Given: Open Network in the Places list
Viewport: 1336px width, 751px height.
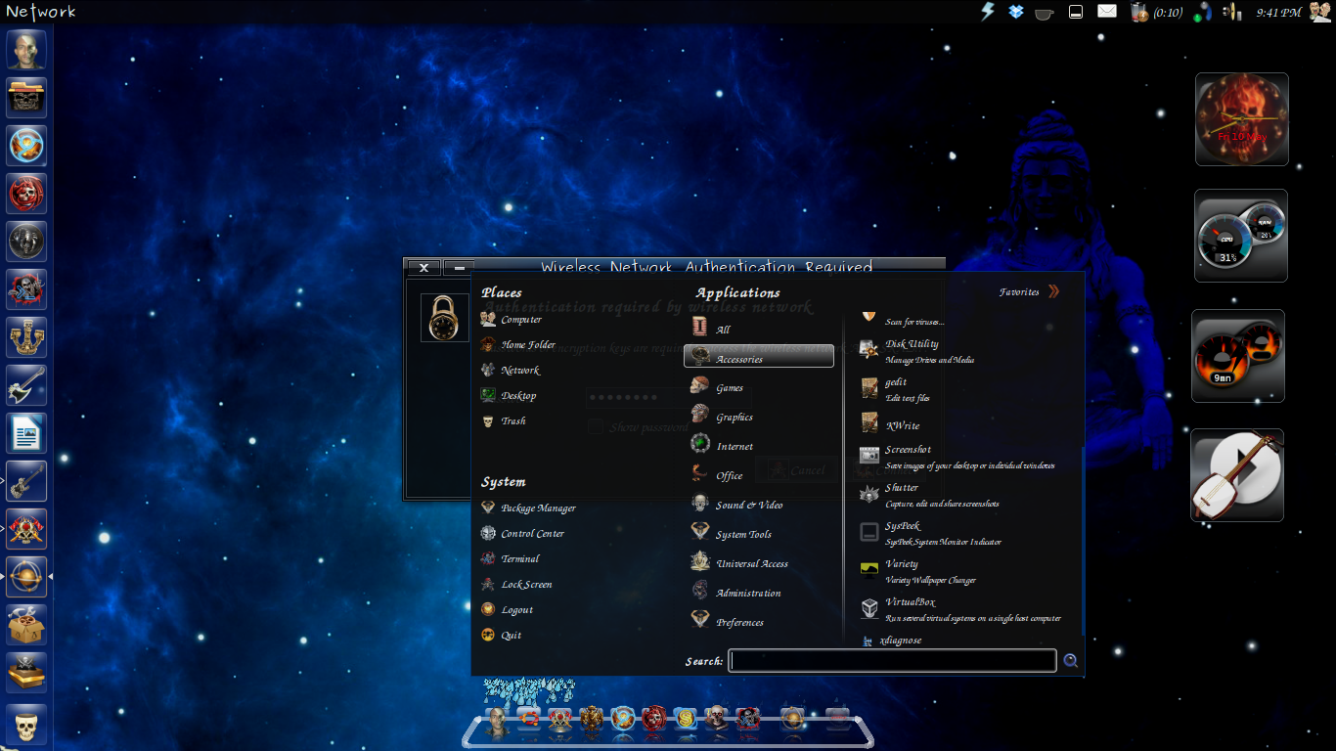Looking at the screenshot, I should (511, 371).
